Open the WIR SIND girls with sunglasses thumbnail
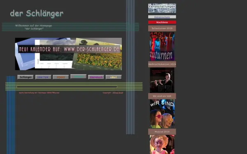The width and height of the screenshot is (247, 154). pos(162,114)
